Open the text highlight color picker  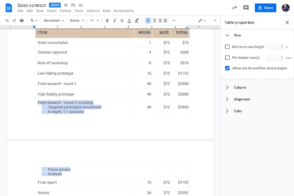click(x=137, y=21)
